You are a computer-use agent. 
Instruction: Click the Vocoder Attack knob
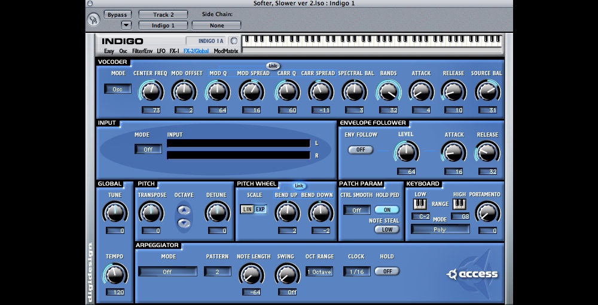421,91
